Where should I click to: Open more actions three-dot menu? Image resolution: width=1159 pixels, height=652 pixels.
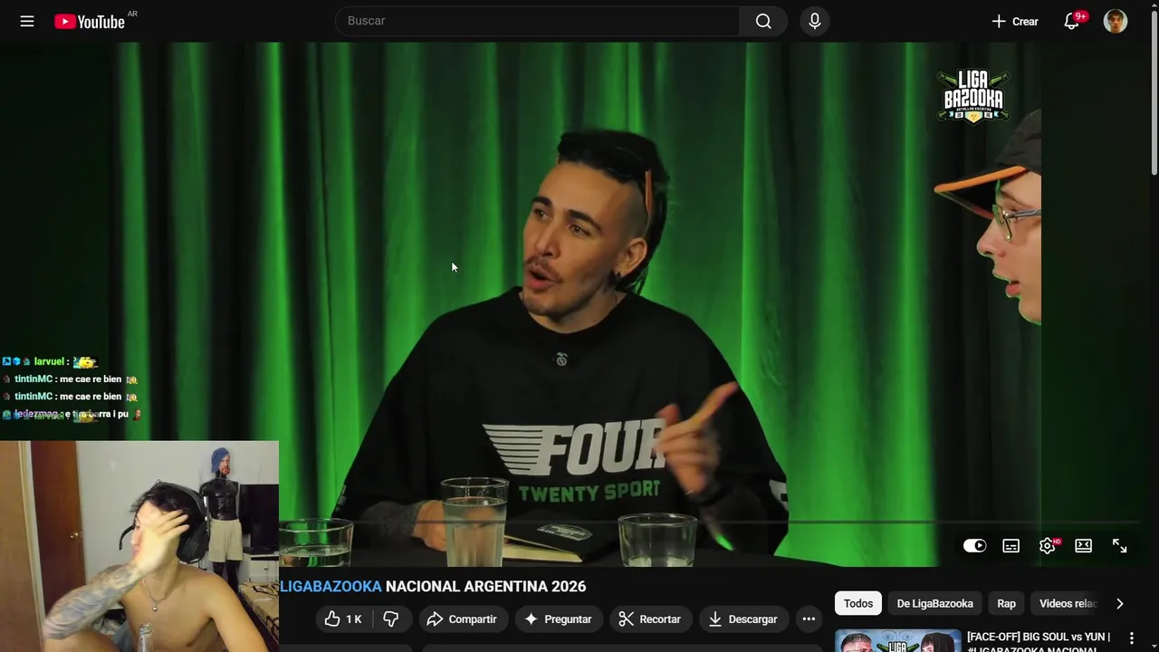[809, 618]
